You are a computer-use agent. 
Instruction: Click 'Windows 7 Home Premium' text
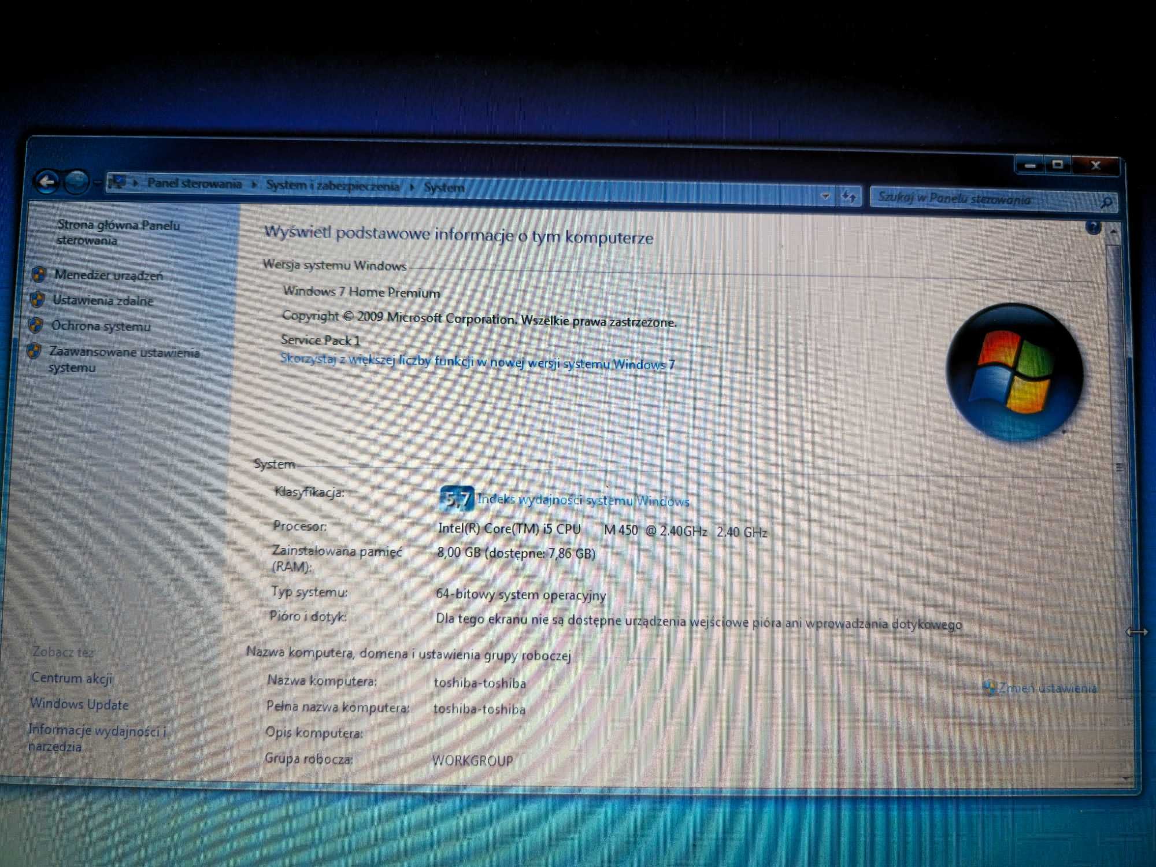pos(361,292)
